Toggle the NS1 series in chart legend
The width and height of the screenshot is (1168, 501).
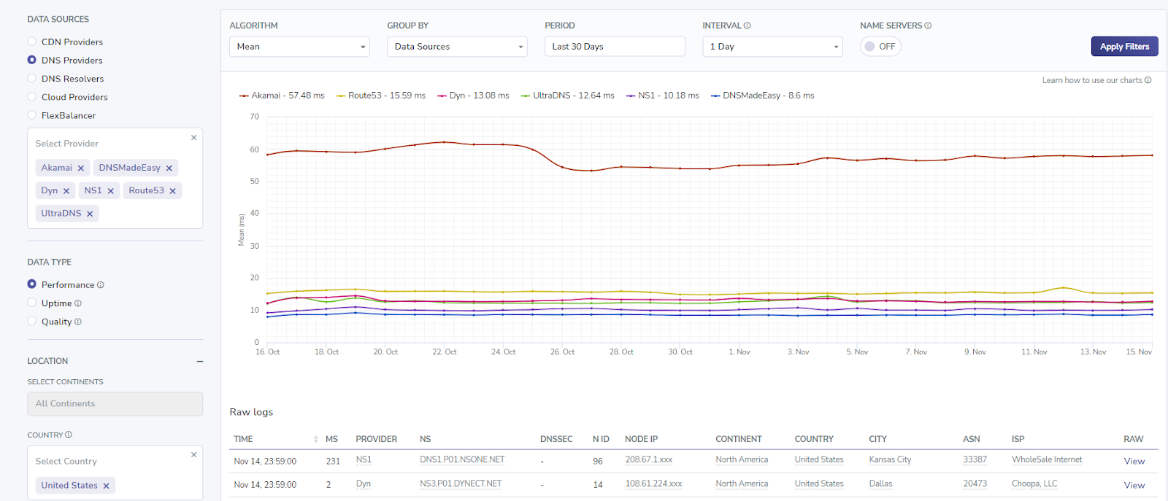click(x=662, y=96)
